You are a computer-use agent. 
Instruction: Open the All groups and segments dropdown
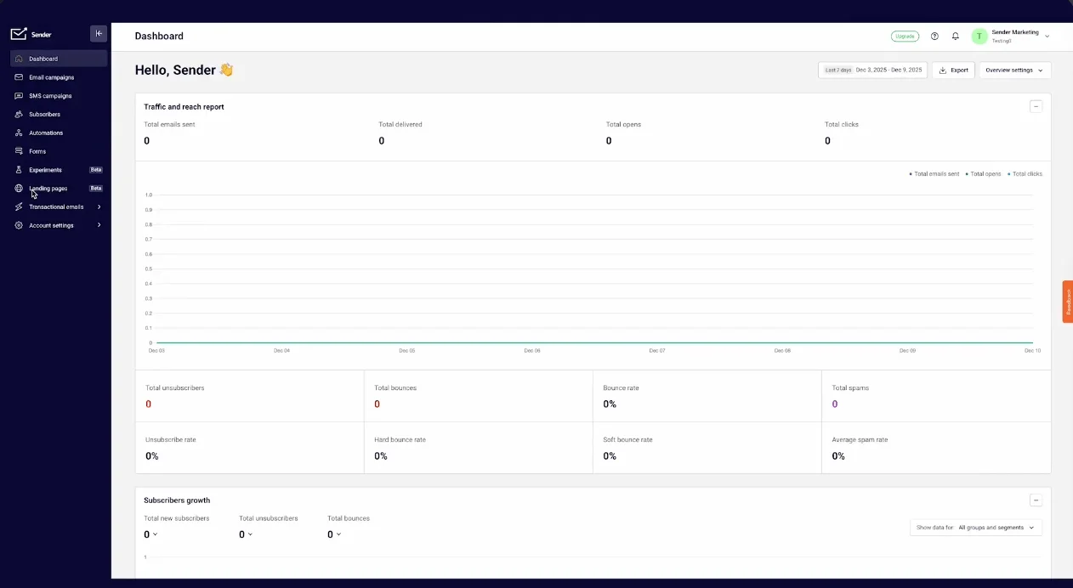976,528
